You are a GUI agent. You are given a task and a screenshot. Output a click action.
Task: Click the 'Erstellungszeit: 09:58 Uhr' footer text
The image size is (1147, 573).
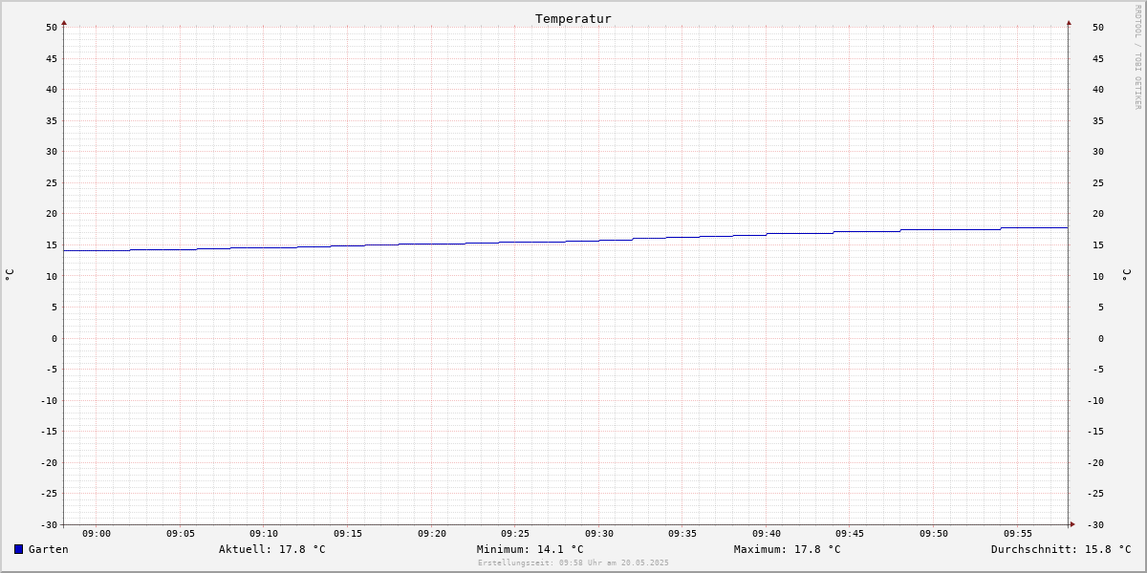(573, 562)
